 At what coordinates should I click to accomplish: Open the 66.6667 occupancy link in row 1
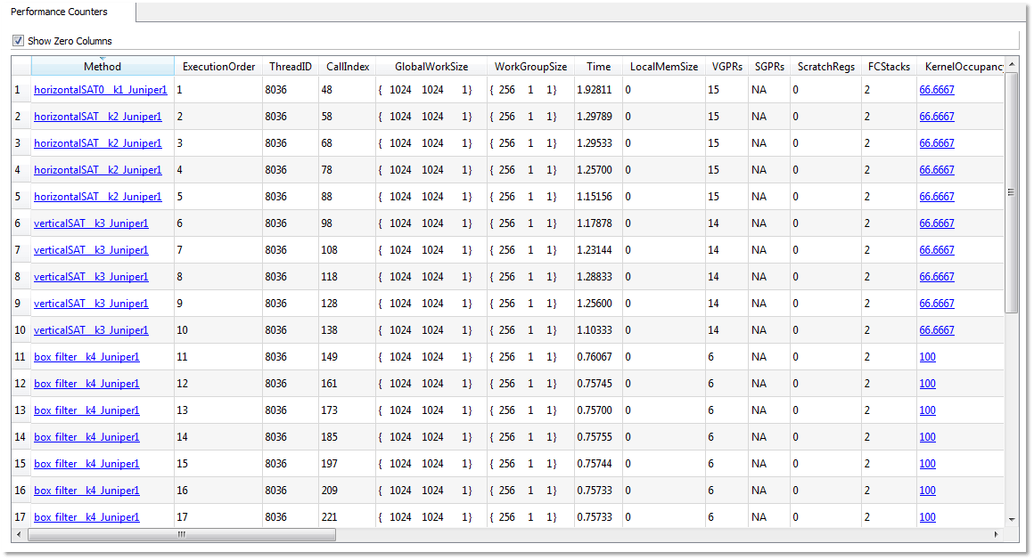937,90
